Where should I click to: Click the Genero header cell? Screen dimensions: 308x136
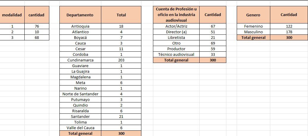point(253,15)
